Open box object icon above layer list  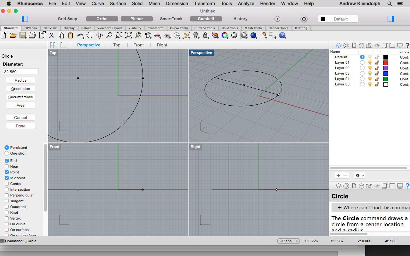coord(361,45)
